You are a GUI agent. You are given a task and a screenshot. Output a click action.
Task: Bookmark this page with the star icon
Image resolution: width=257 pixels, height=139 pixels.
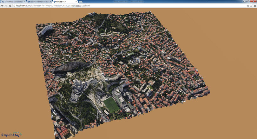[x=251, y=6]
